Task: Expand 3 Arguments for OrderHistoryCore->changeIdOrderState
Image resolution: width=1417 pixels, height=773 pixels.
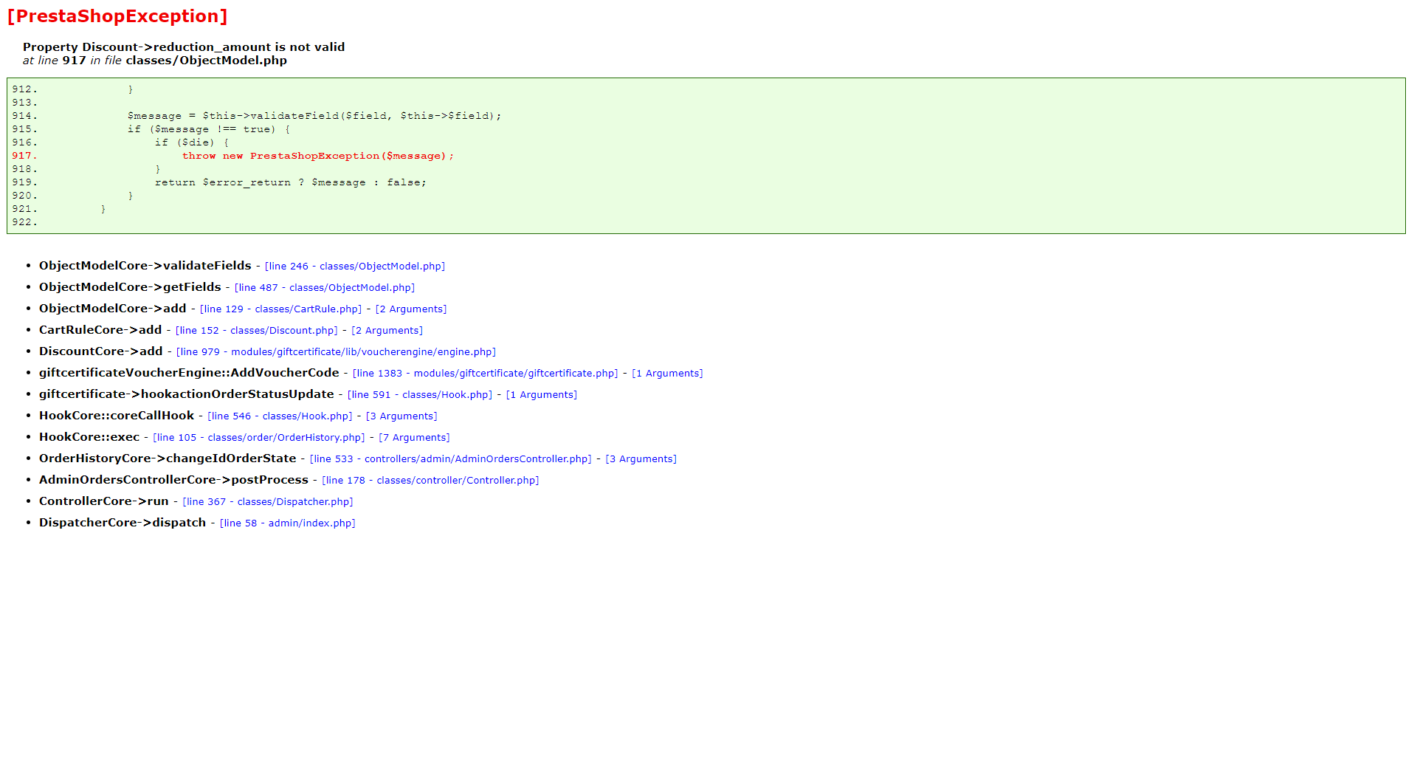Action: click(641, 459)
